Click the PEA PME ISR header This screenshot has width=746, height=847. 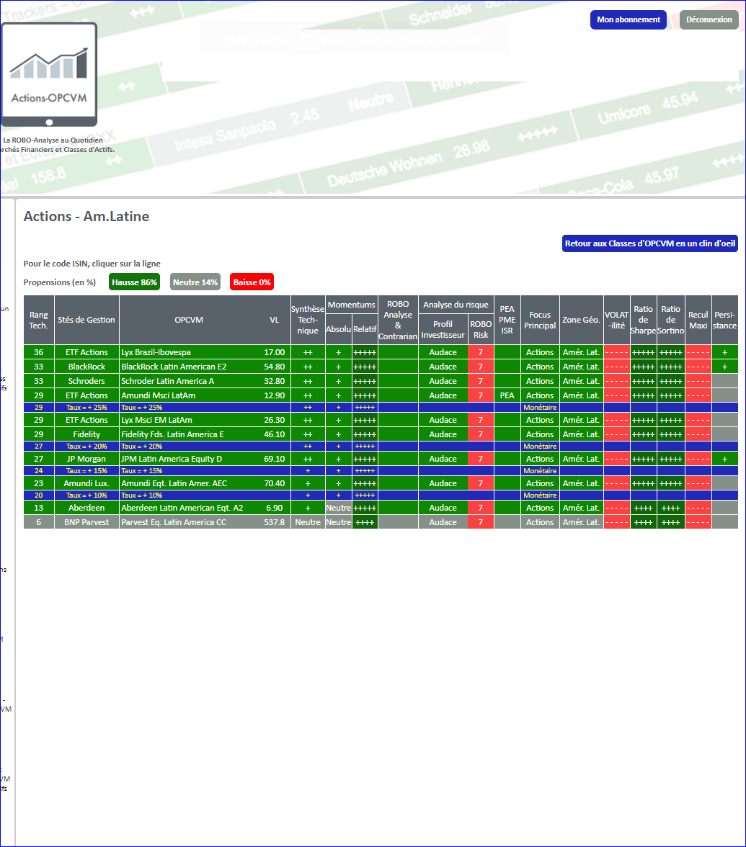[x=507, y=320]
